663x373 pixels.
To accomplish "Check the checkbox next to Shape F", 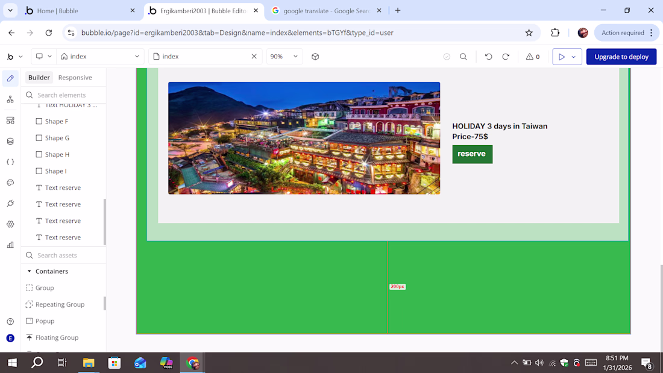I will click(x=39, y=121).
